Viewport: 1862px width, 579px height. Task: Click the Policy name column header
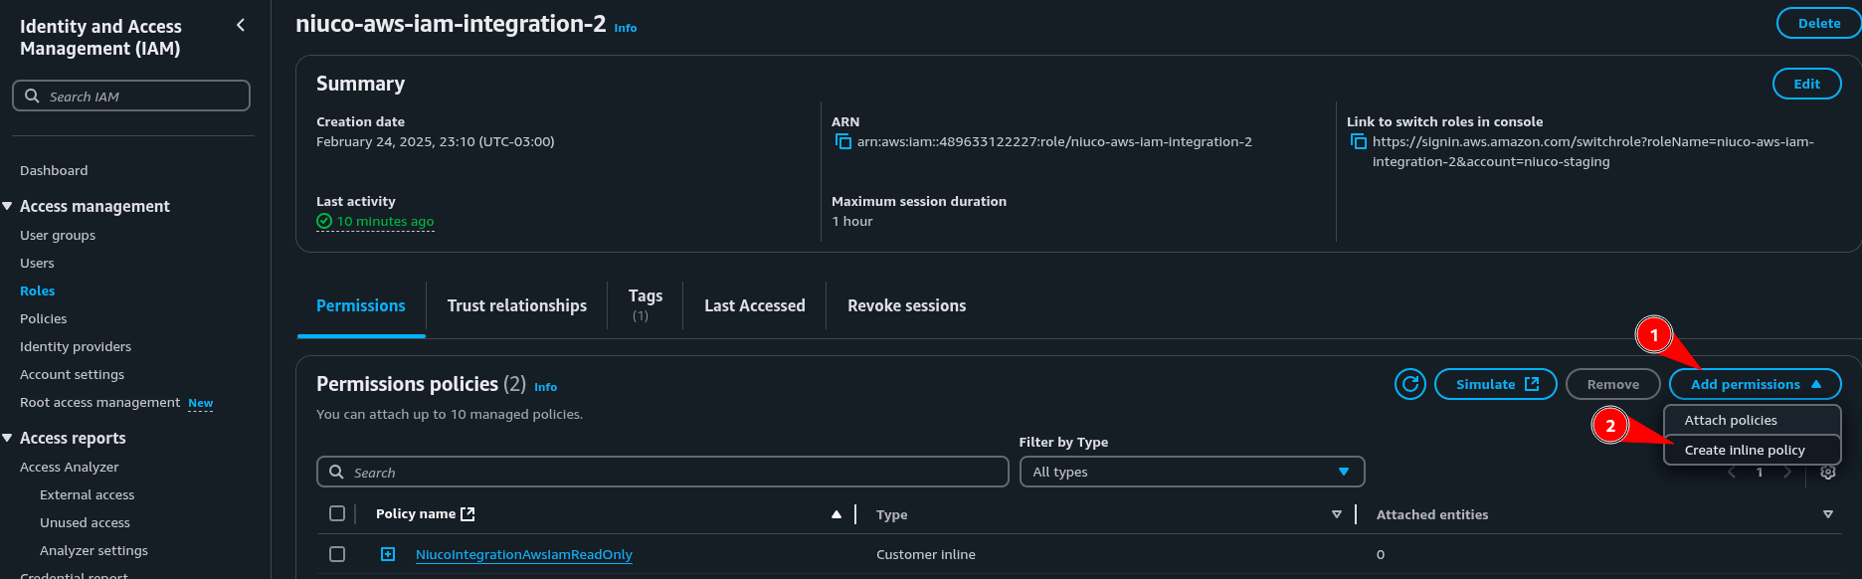coord(416,513)
